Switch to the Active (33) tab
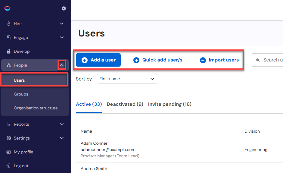This screenshot has width=283, height=173. (89, 104)
